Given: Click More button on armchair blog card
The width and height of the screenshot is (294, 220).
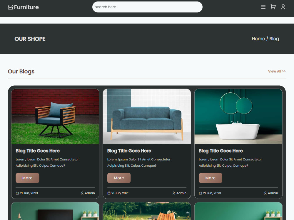Looking at the screenshot, I should (27, 178).
